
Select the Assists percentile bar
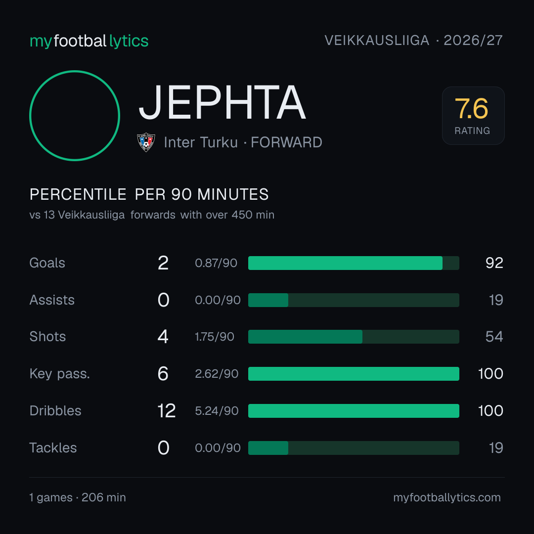click(x=354, y=300)
